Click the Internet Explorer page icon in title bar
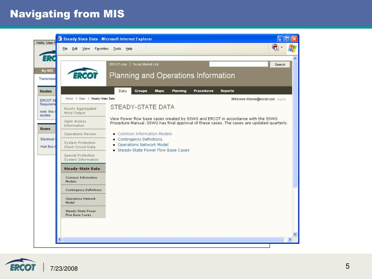 (x=60, y=39)
